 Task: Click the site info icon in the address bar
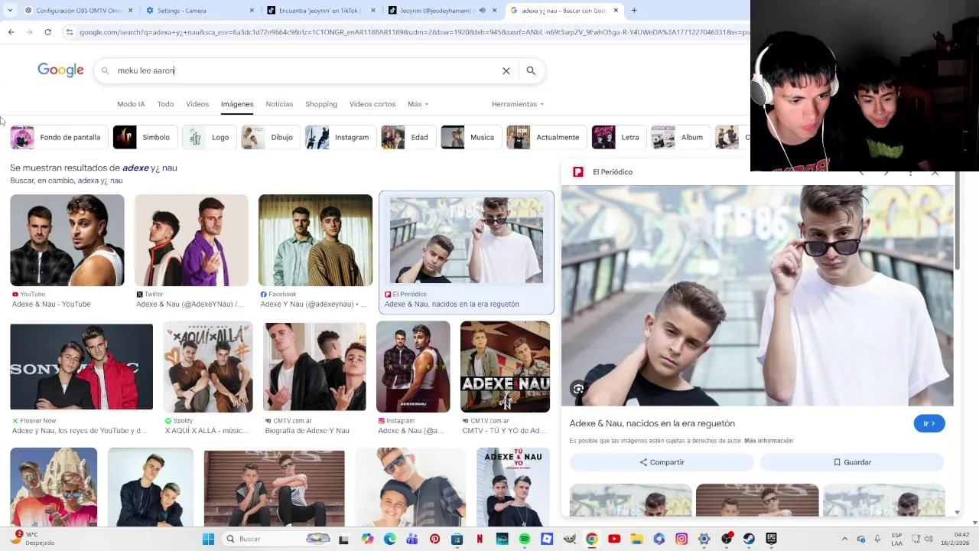click(x=70, y=32)
